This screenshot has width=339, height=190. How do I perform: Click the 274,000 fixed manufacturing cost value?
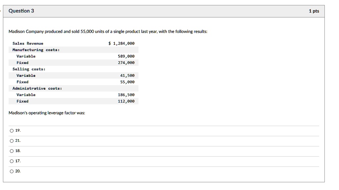pyautogui.click(x=126, y=63)
